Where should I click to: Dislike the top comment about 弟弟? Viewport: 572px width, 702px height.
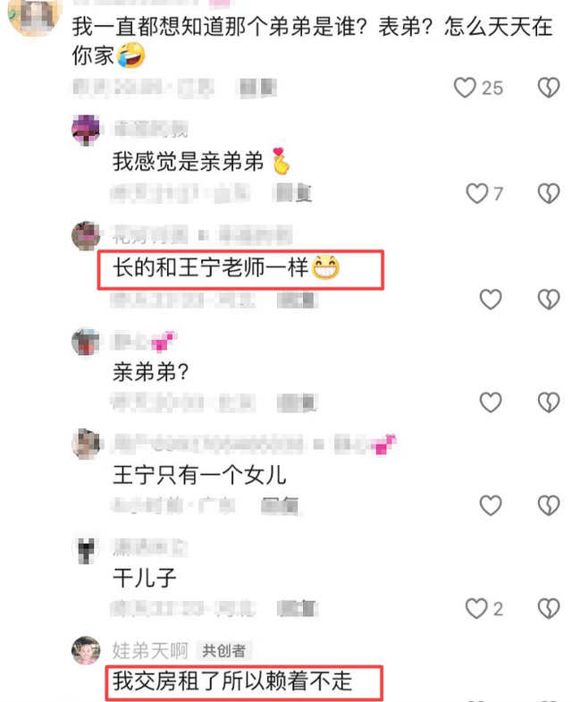tap(549, 88)
